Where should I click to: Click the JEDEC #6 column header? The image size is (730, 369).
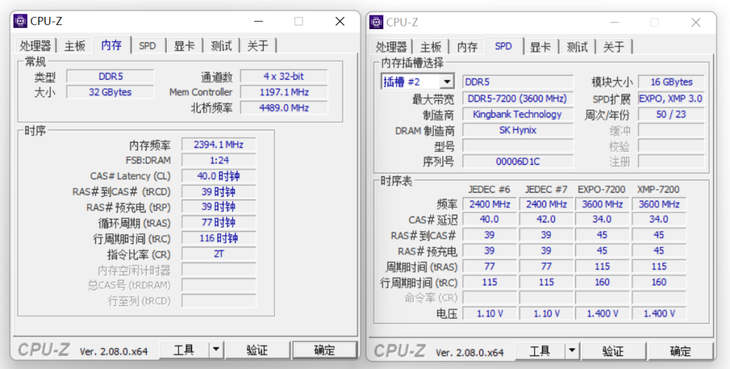tap(489, 189)
